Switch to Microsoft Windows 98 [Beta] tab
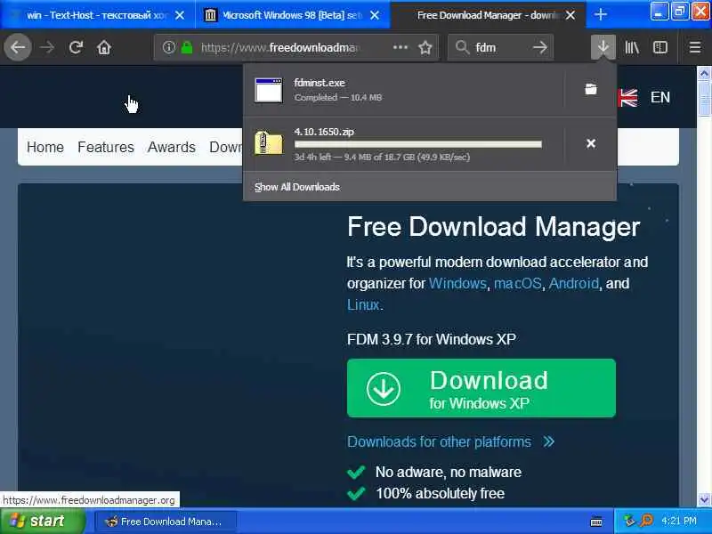Image resolution: width=712 pixels, height=534 pixels. [293, 15]
